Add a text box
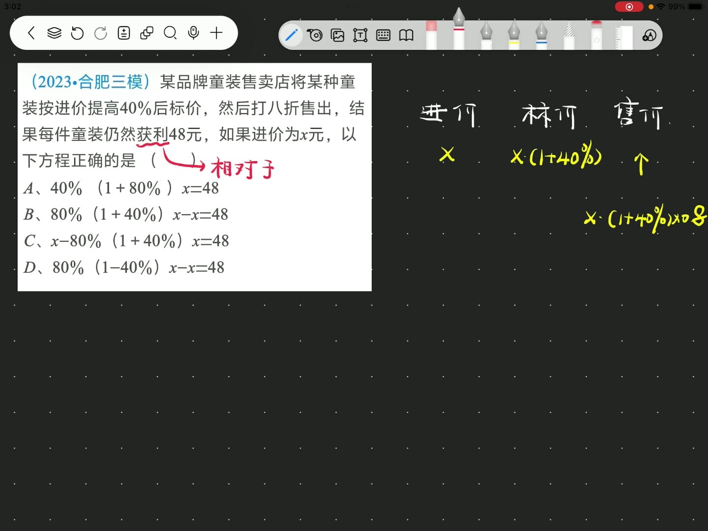This screenshot has width=708, height=531. (x=360, y=35)
